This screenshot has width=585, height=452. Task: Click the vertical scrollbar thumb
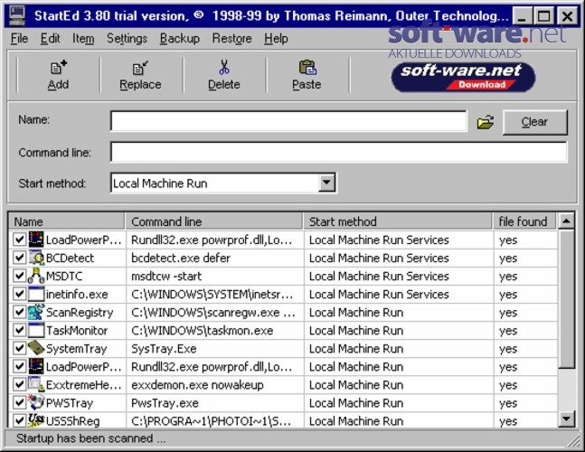click(566, 299)
